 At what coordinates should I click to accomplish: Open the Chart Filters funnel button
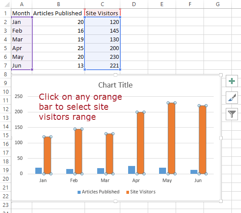231,114
